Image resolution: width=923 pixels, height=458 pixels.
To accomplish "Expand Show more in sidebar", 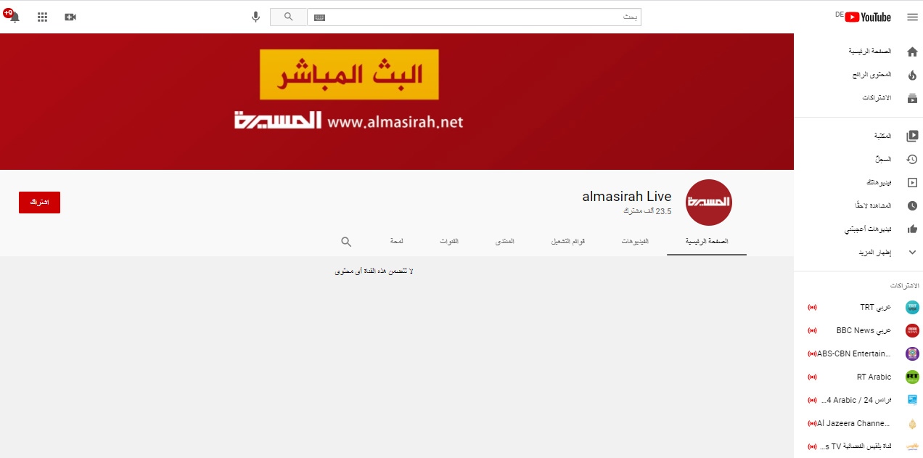I will pyautogui.click(x=858, y=252).
